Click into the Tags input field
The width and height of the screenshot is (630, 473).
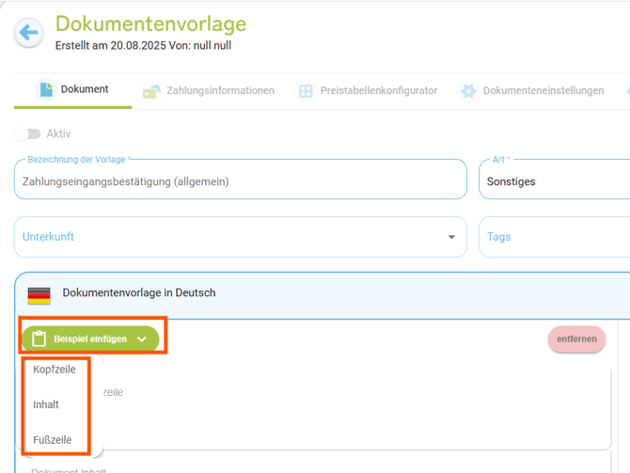coord(555,237)
